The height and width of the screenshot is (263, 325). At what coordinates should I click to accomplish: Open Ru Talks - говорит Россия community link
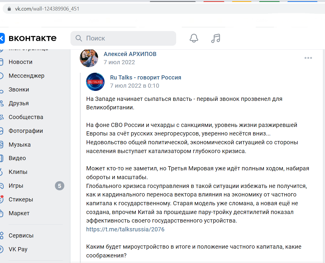point(146,77)
